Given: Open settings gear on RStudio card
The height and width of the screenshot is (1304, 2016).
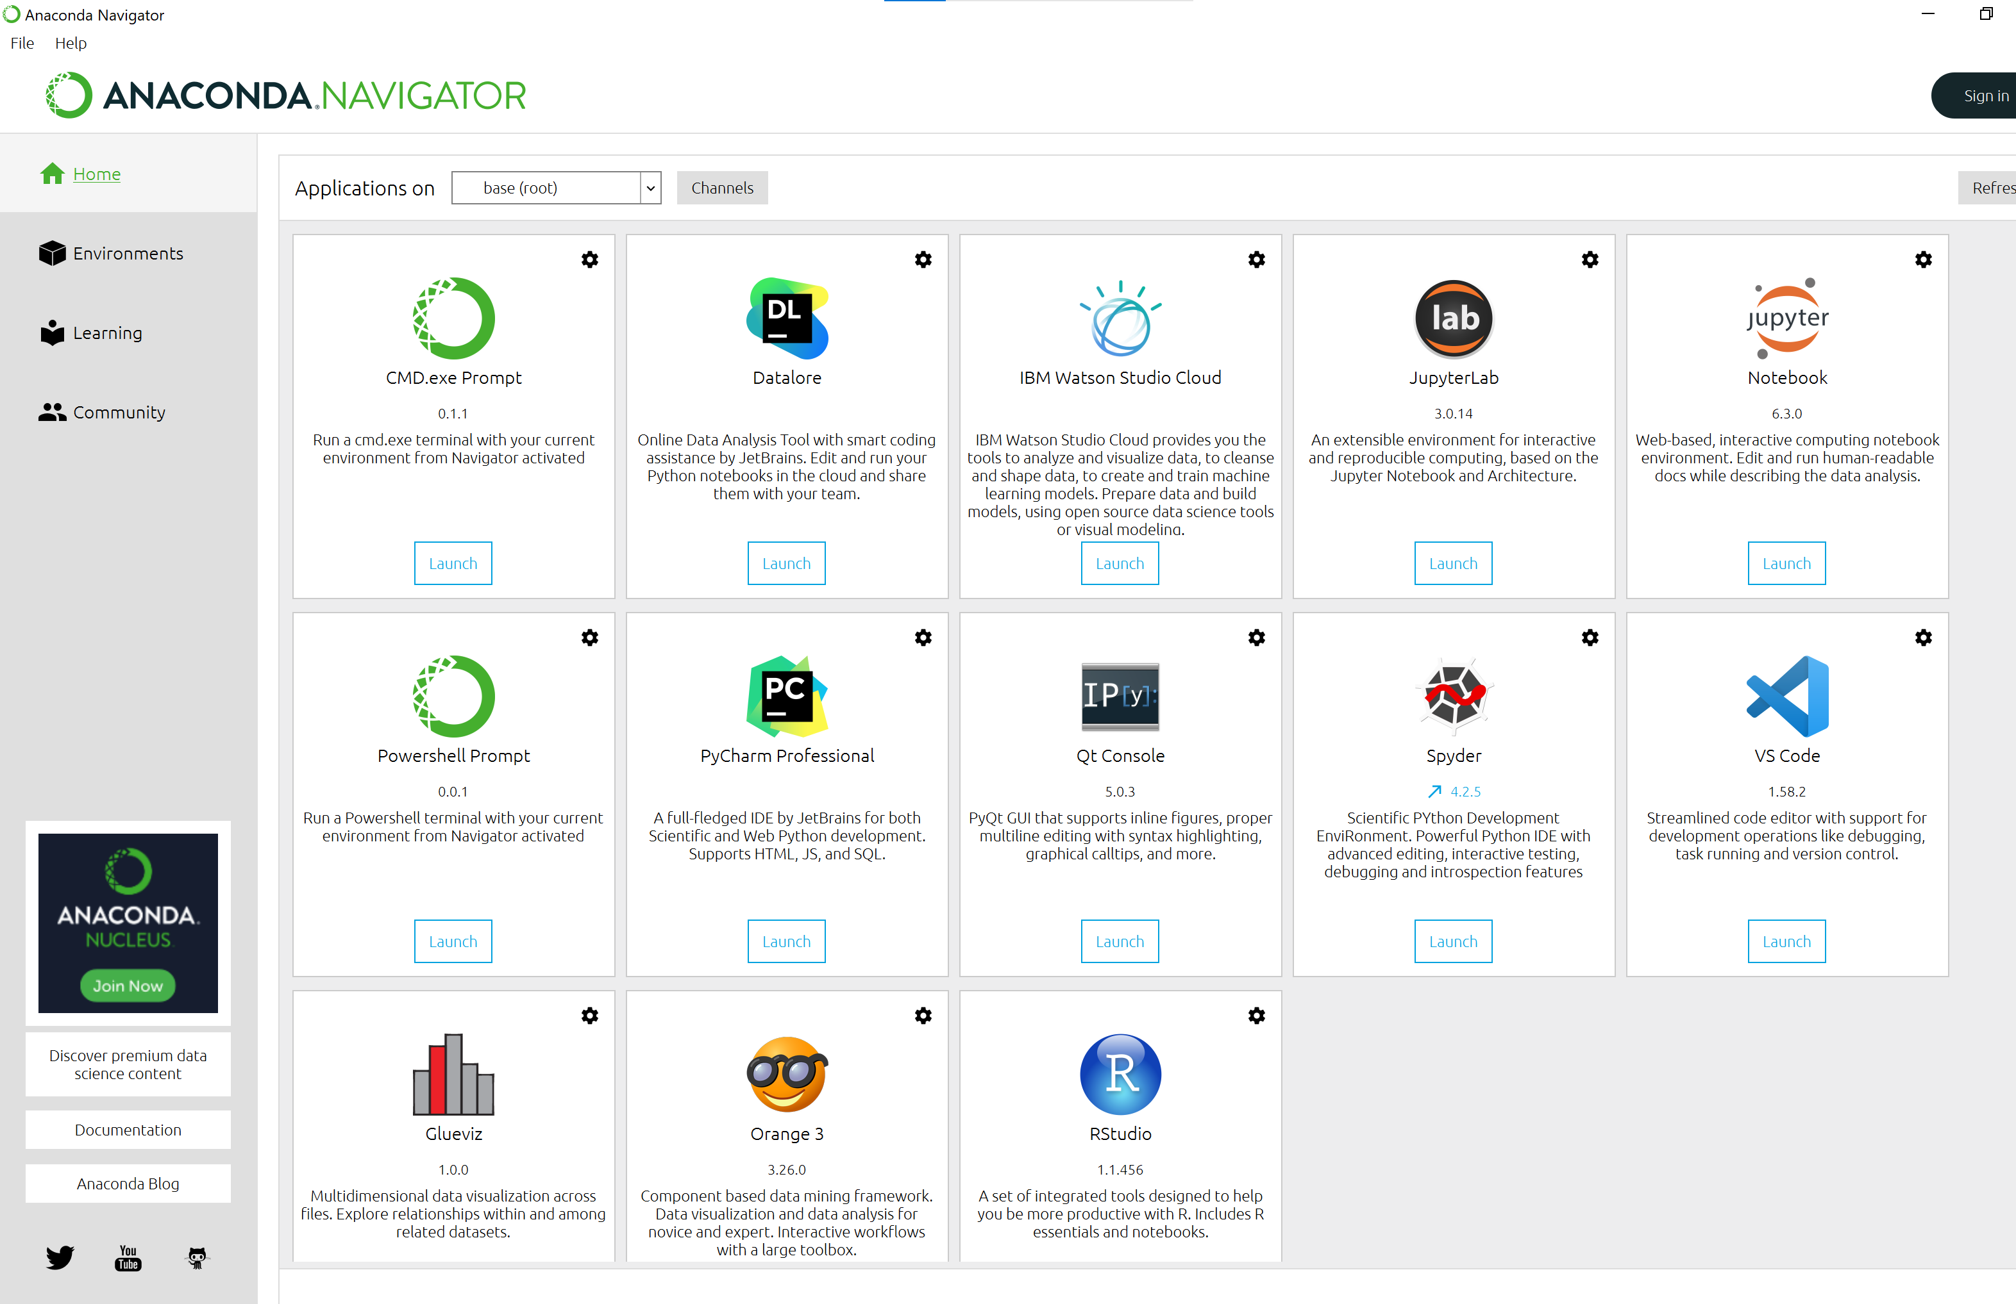Looking at the screenshot, I should tap(1256, 1015).
